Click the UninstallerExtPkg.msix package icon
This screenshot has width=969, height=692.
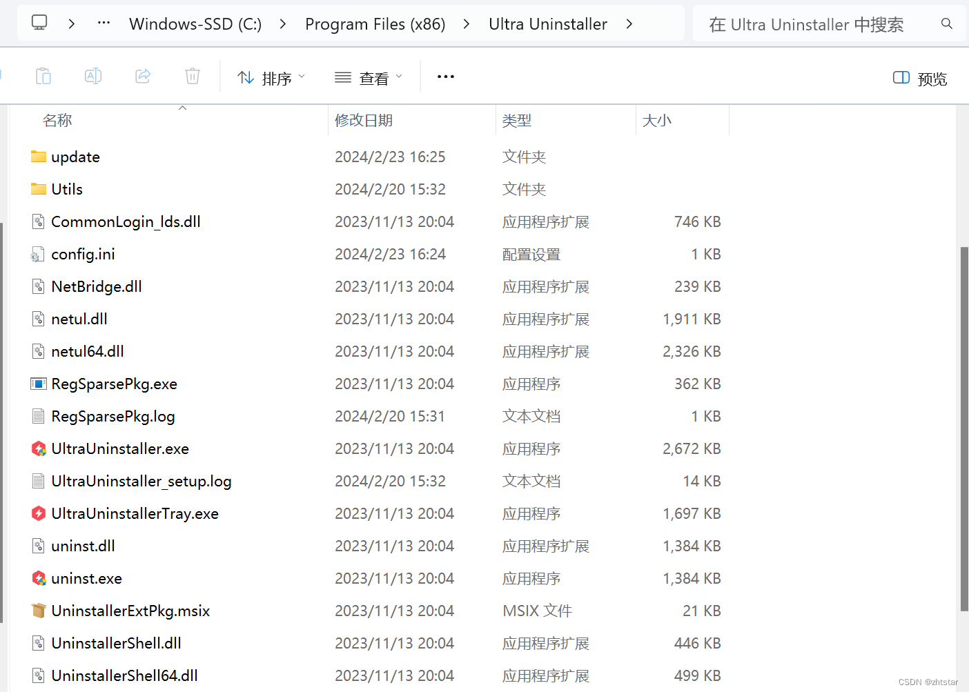tap(39, 611)
